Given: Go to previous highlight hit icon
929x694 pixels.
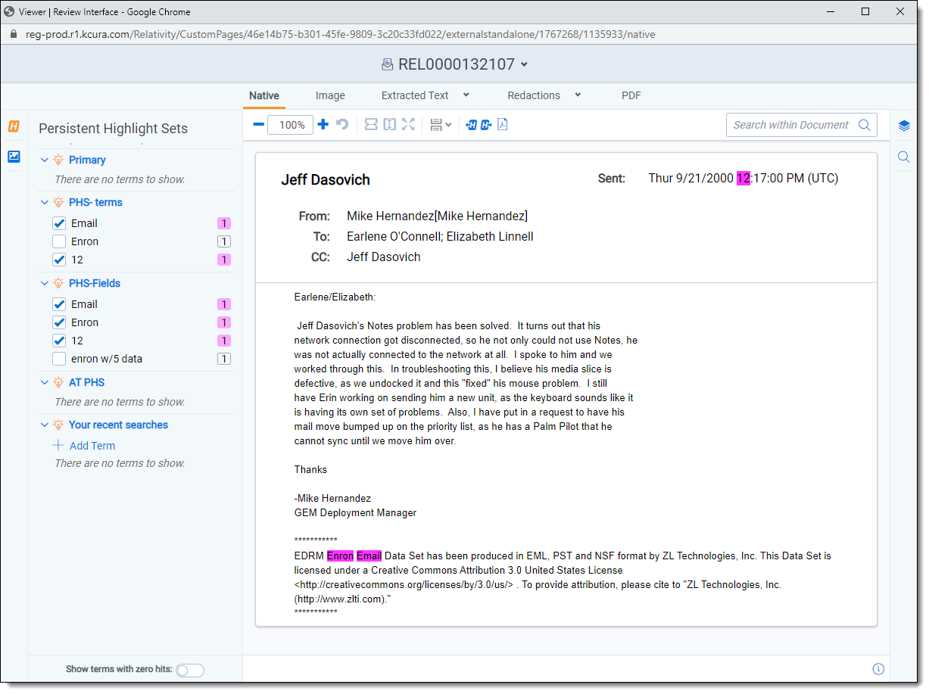Looking at the screenshot, I should pyautogui.click(x=471, y=125).
